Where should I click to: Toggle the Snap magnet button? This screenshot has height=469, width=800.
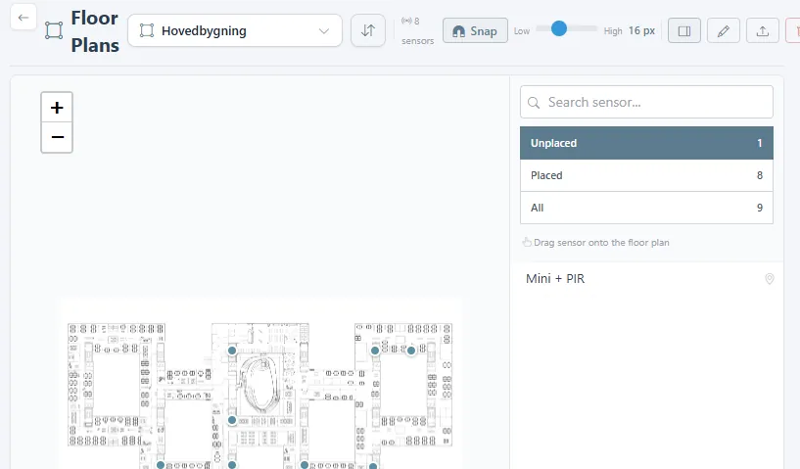click(x=475, y=30)
